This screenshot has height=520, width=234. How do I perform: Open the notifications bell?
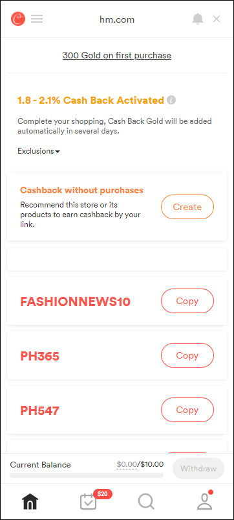(x=198, y=19)
